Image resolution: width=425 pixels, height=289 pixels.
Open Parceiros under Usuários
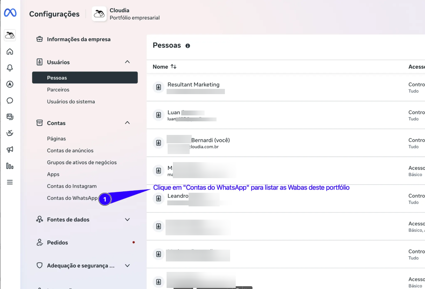(58, 90)
